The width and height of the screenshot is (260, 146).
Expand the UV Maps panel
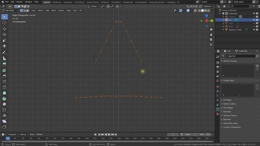click(x=227, y=100)
